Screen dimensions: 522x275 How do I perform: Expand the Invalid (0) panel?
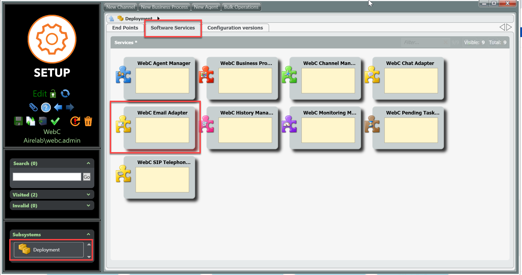point(88,205)
